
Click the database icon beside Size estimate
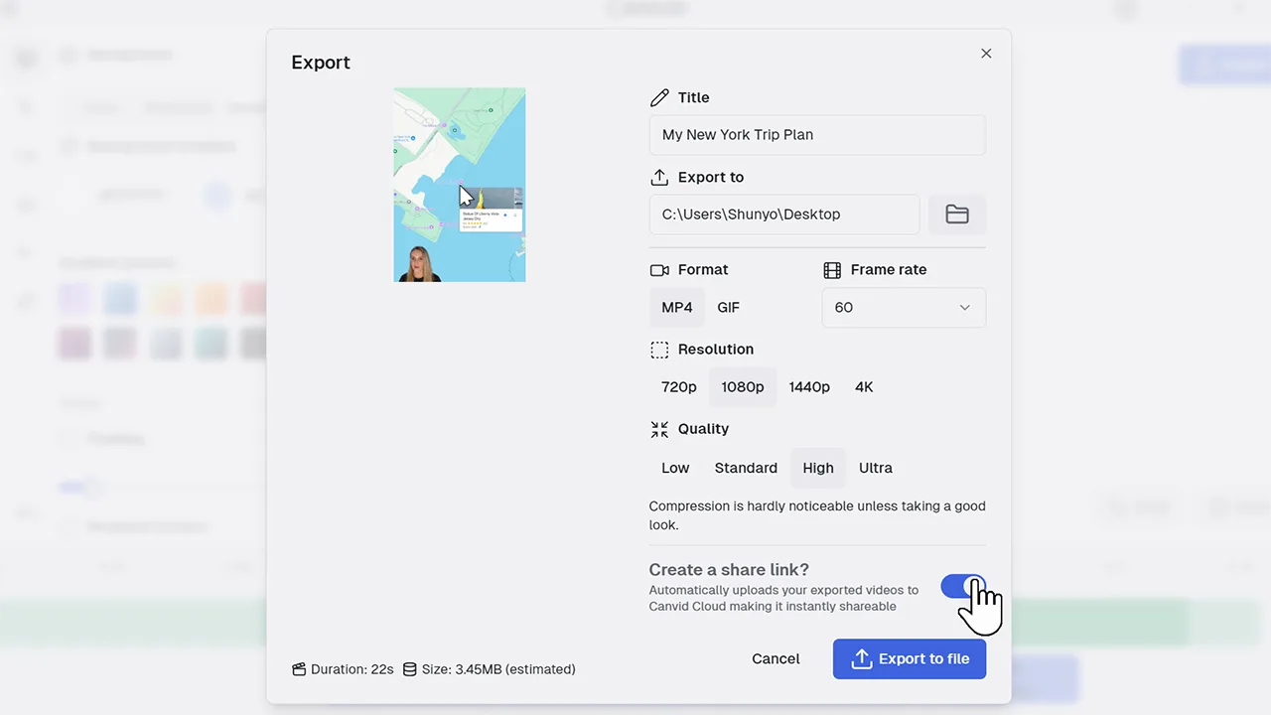(x=410, y=669)
